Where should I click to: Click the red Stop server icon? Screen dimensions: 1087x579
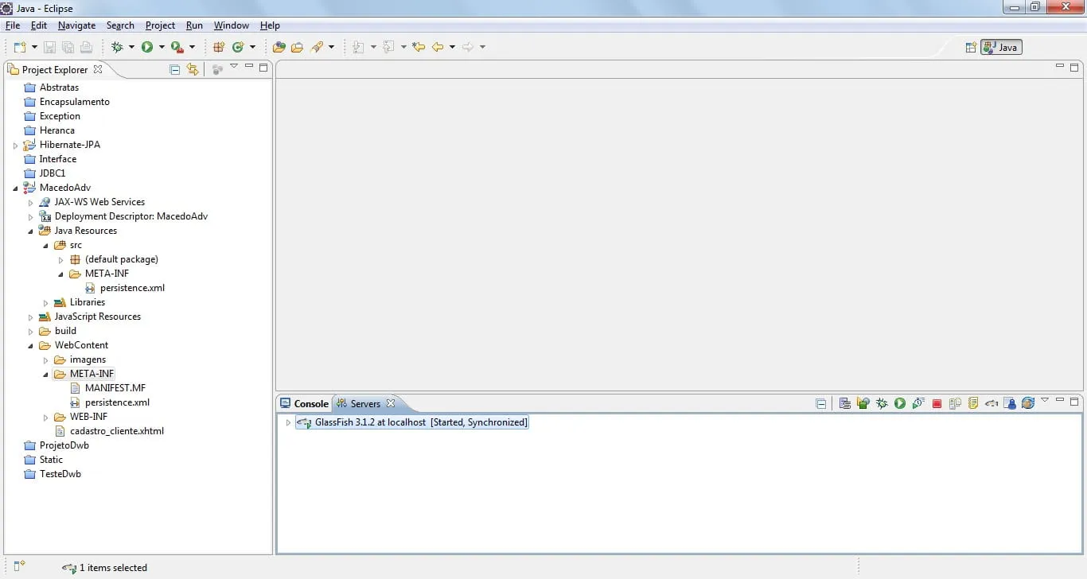(937, 404)
